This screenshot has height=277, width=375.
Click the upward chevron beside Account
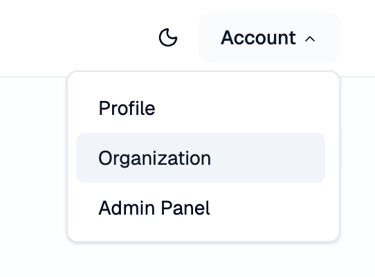[x=310, y=39]
